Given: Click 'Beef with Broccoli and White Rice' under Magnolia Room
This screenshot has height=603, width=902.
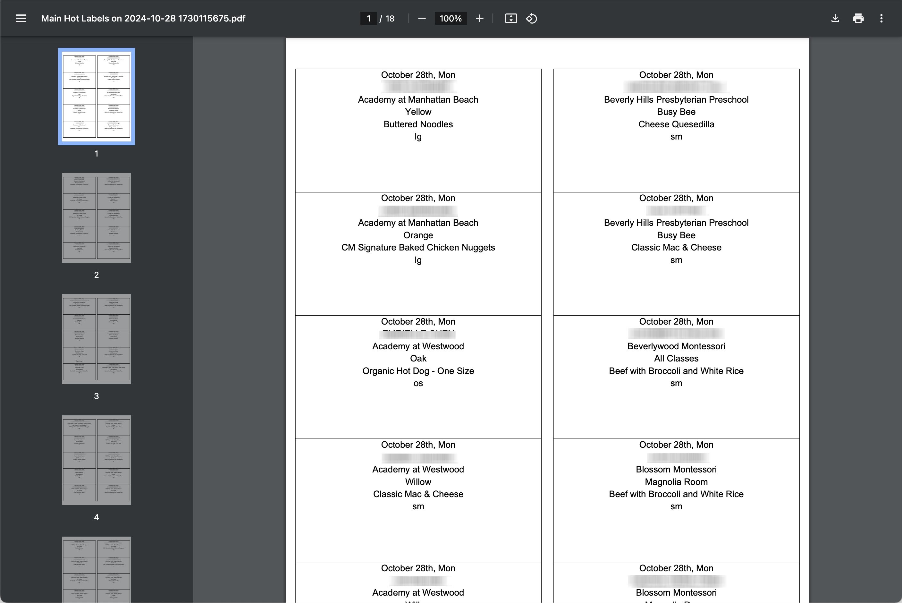Looking at the screenshot, I should pyautogui.click(x=676, y=494).
